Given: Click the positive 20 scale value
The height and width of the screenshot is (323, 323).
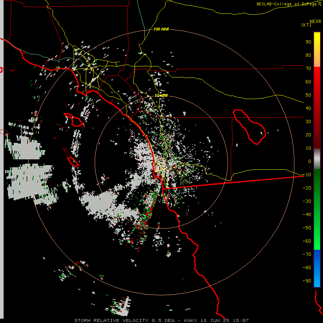Looking at the screenshot, I should (x=308, y=135).
